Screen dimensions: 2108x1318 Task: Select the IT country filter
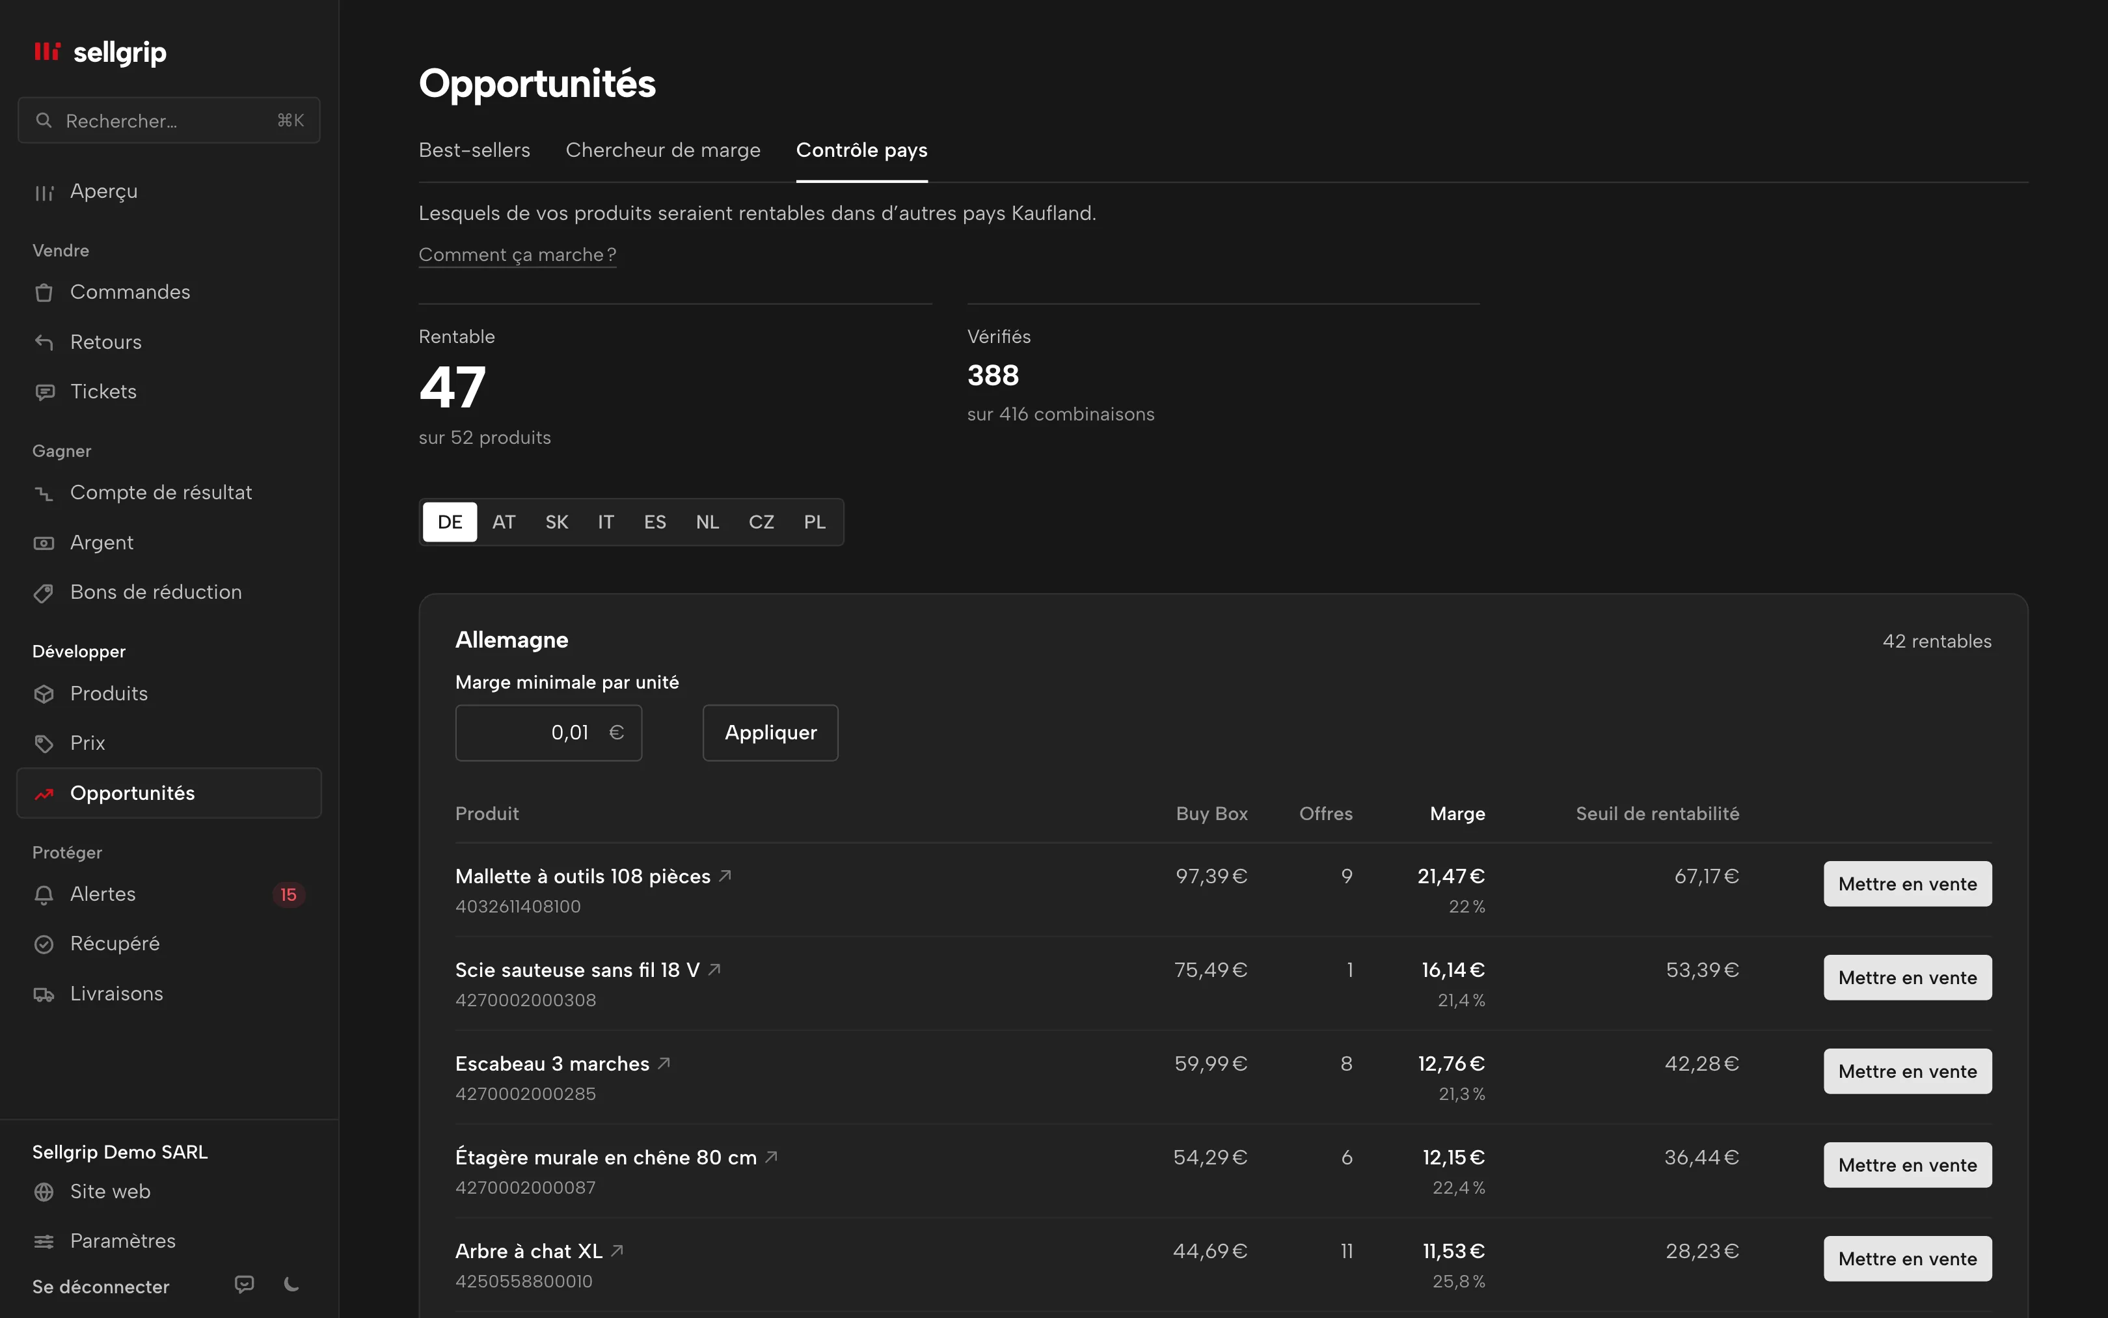point(605,522)
